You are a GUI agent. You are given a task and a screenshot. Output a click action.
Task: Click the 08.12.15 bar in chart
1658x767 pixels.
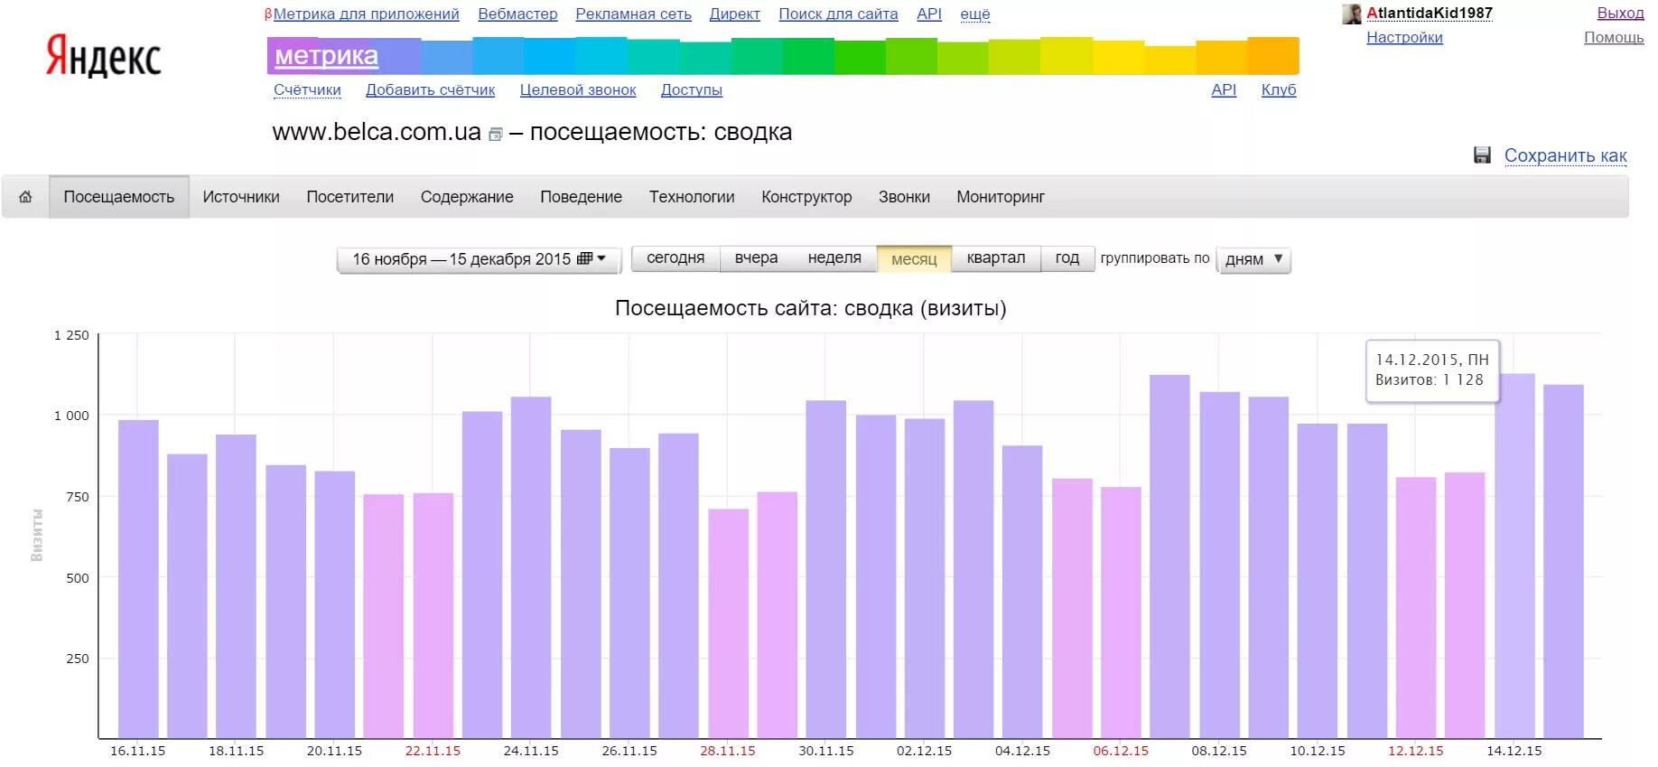[x=1219, y=565]
